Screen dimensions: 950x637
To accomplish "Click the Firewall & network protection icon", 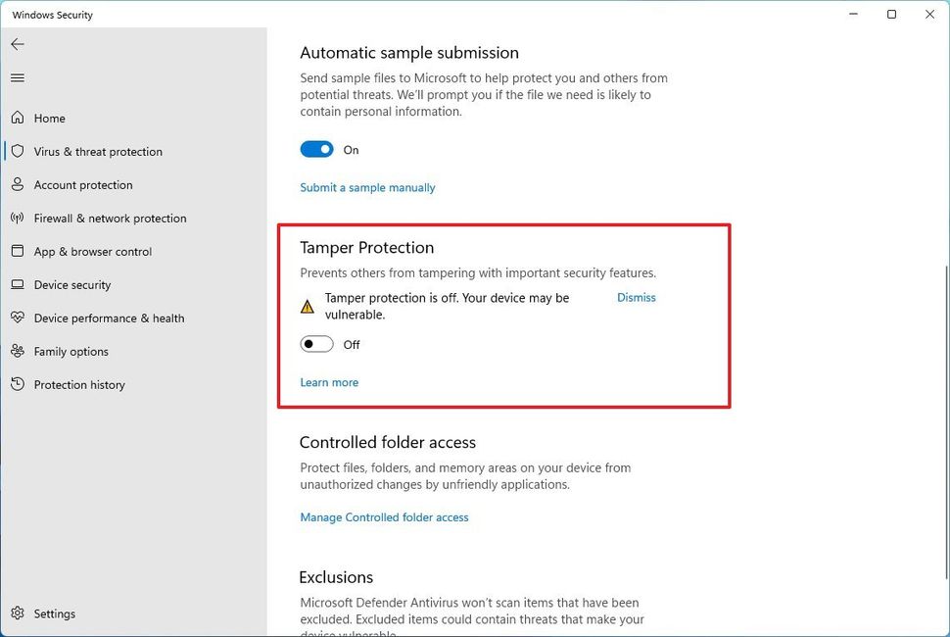I will (x=18, y=218).
